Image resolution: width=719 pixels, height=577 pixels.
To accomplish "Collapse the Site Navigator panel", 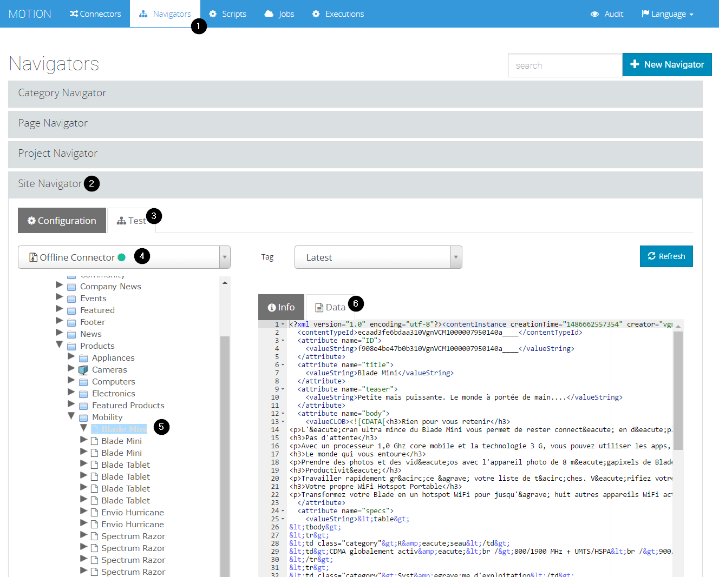I will coord(355,184).
